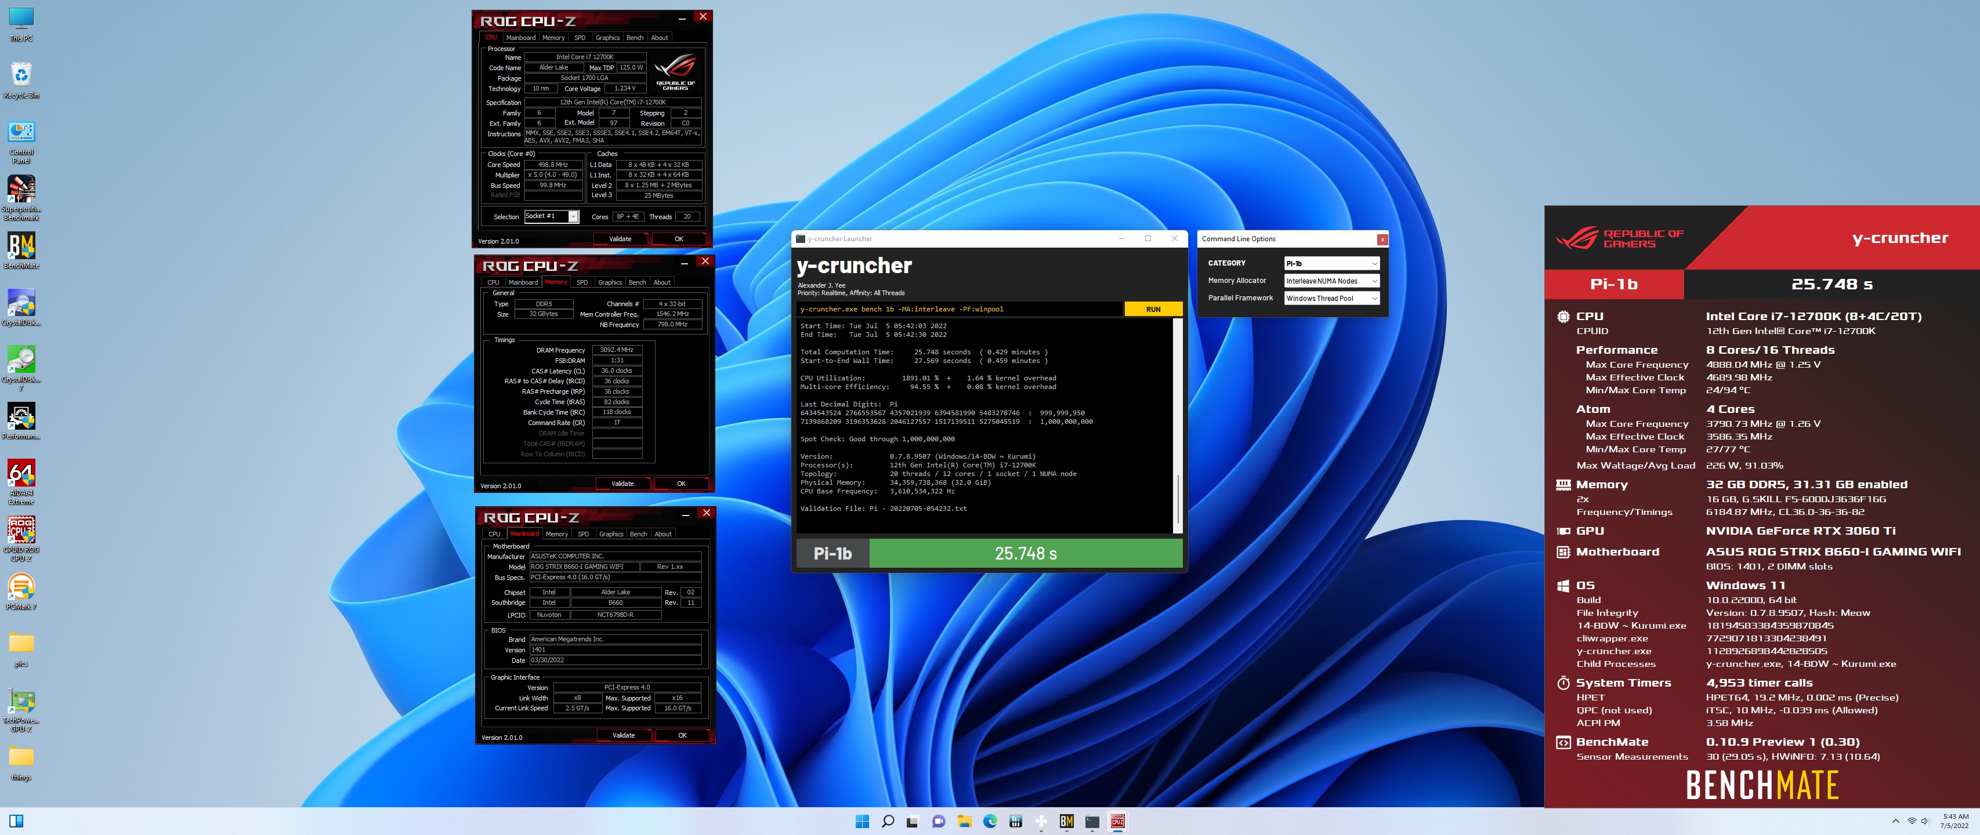Open network status tray icon

click(x=1912, y=821)
